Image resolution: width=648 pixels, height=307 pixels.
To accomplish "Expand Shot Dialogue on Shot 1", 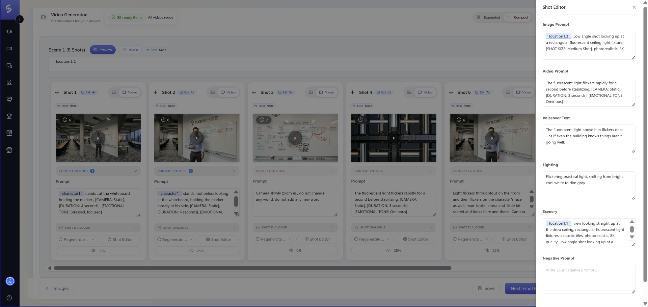I will [98, 228].
